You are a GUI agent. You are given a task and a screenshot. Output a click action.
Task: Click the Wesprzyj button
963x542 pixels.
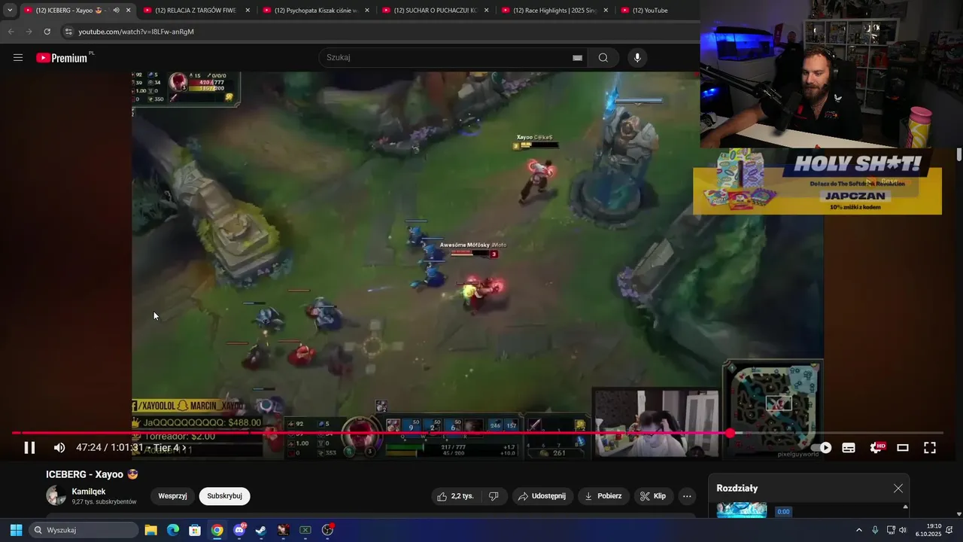pyautogui.click(x=172, y=496)
